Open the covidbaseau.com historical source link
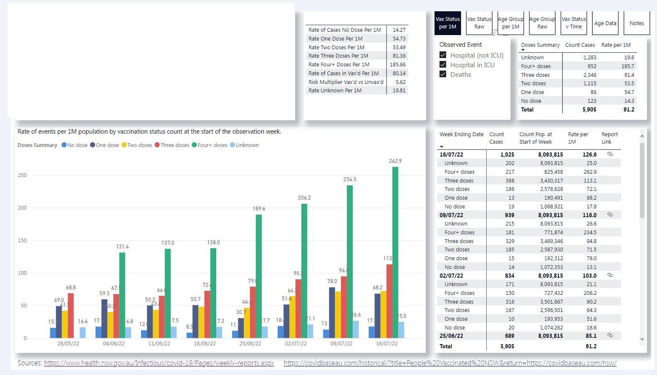This screenshot has width=657, height=375. click(450, 363)
